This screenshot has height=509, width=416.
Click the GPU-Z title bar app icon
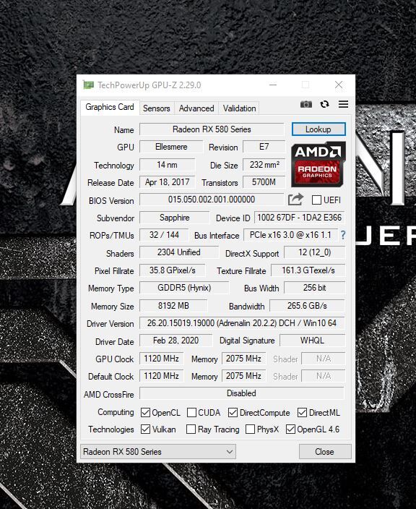88,85
